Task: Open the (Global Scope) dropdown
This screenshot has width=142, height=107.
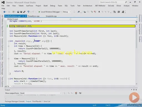Action: (39, 19)
